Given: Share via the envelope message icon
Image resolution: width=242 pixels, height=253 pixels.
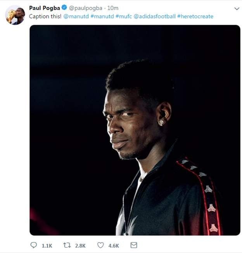Looking at the screenshot, I should coord(134,245).
